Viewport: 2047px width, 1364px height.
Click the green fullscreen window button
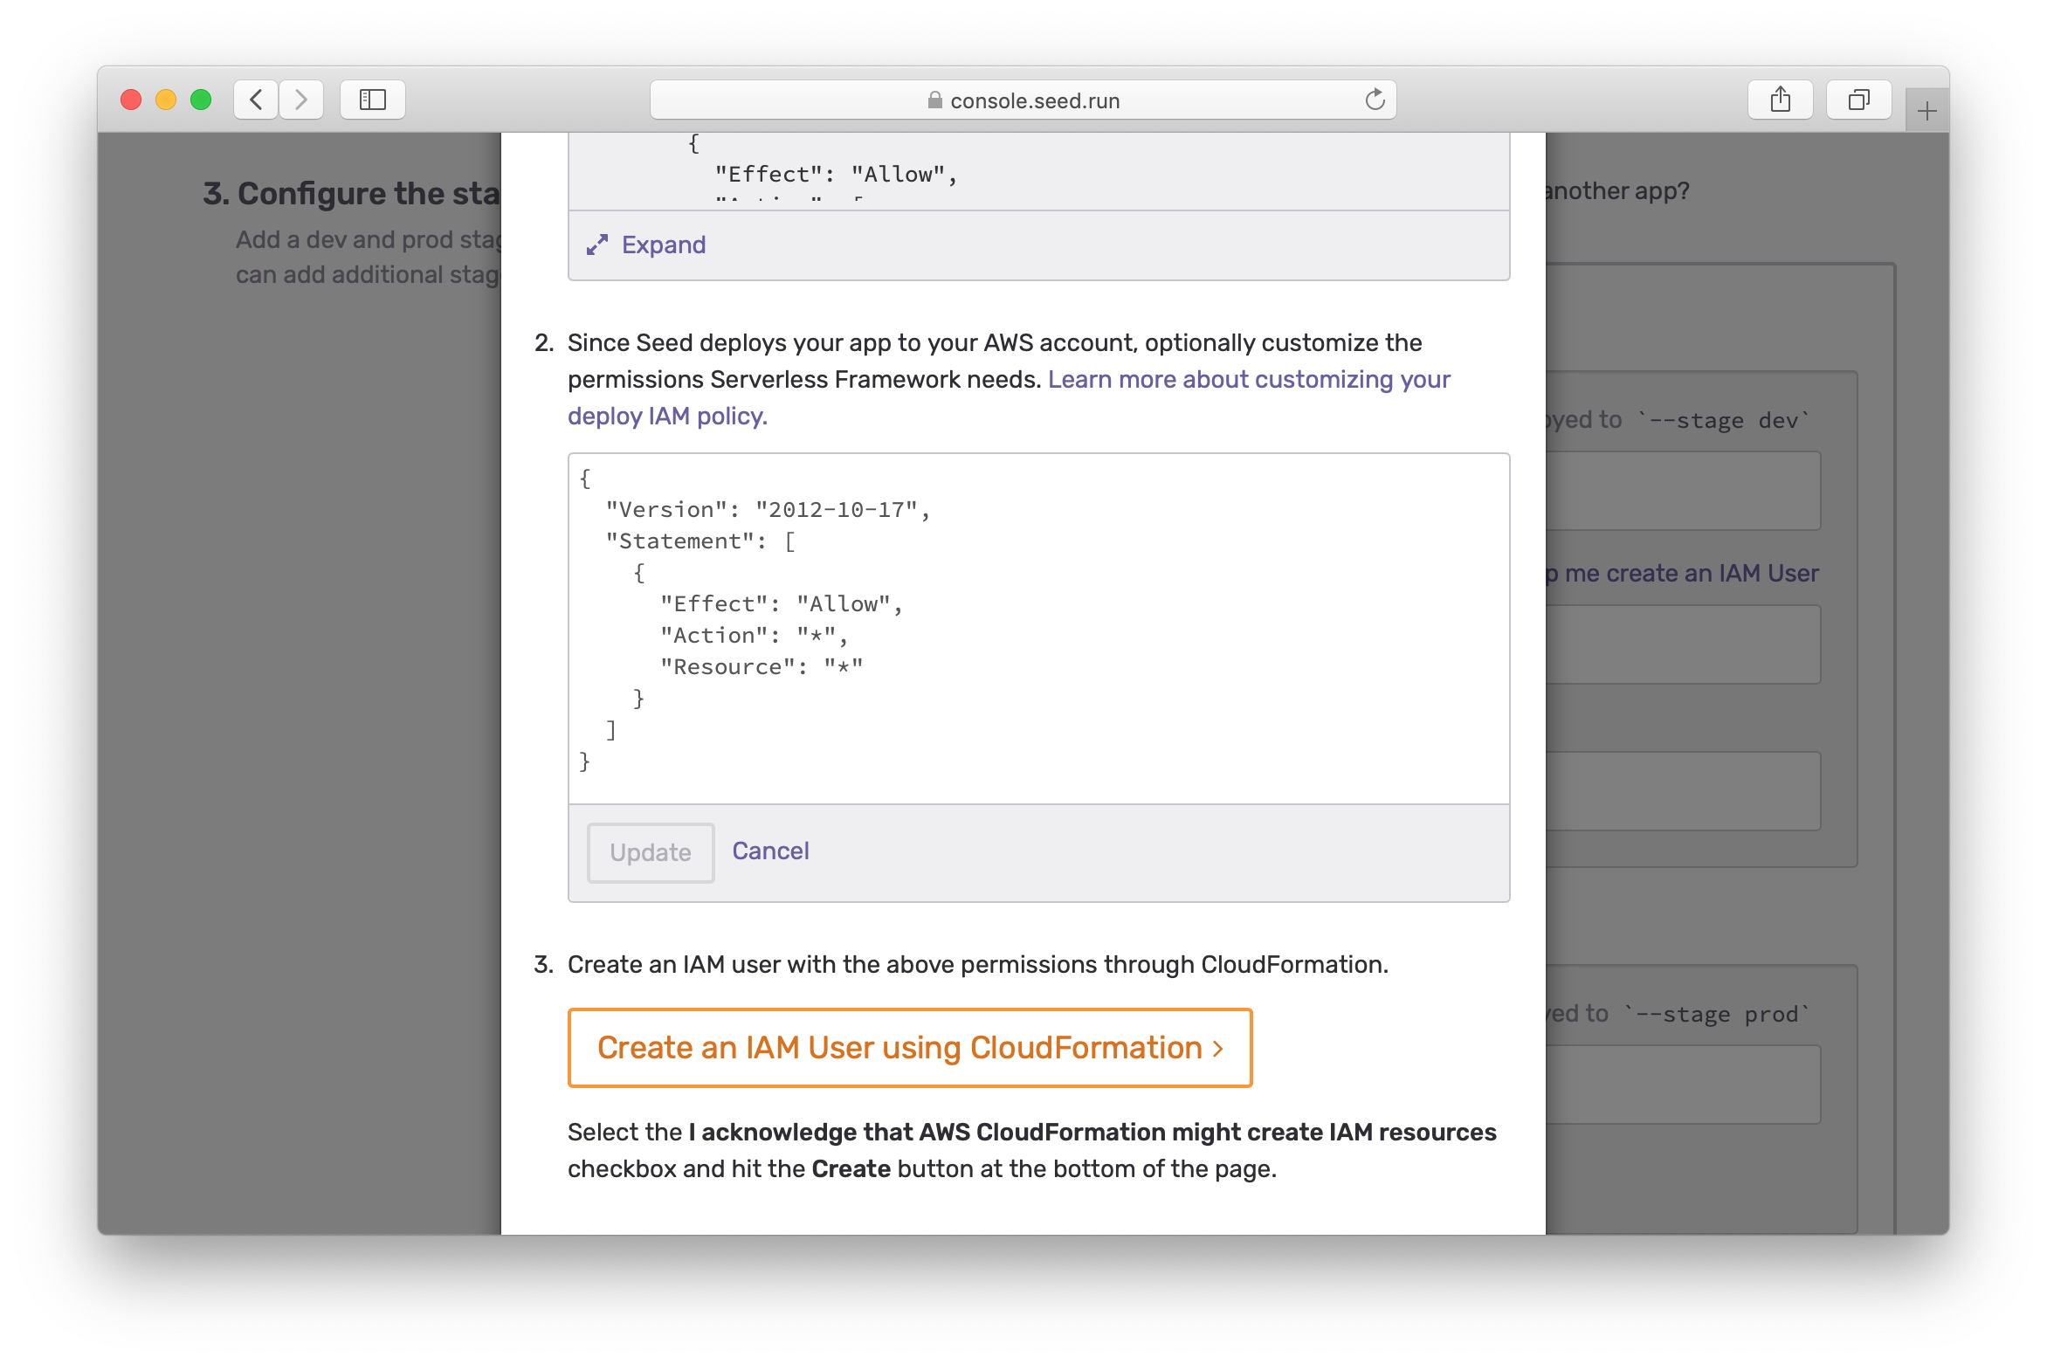201,100
